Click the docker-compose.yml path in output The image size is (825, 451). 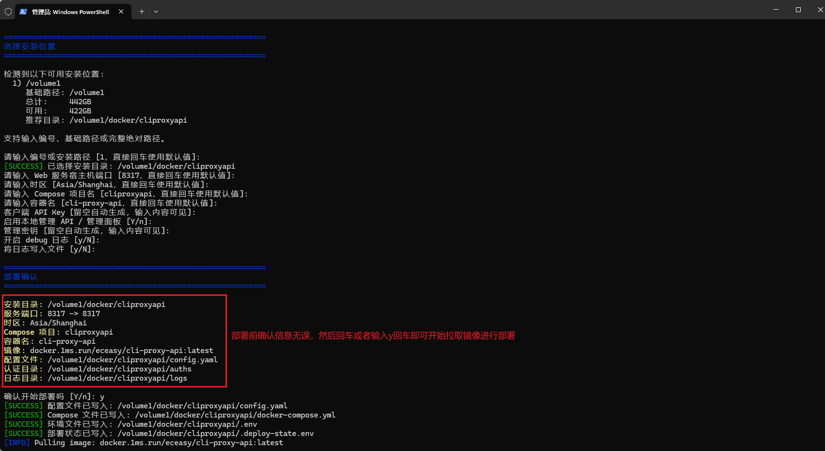pyautogui.click(x=235, y=415)
